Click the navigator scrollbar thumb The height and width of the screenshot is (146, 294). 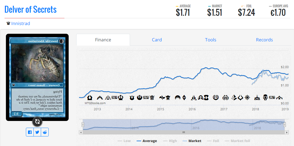(x=184, y=132)
